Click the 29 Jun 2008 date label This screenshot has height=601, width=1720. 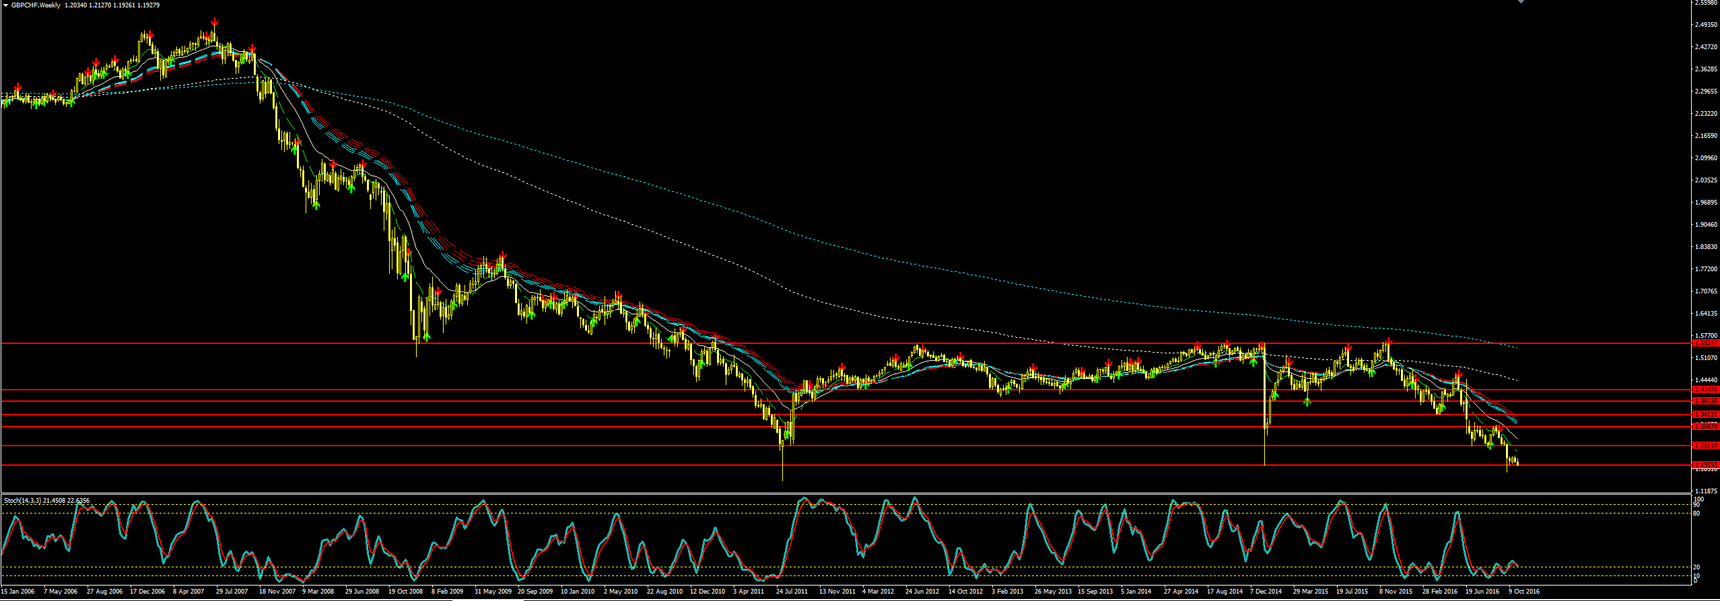[362, 592]
